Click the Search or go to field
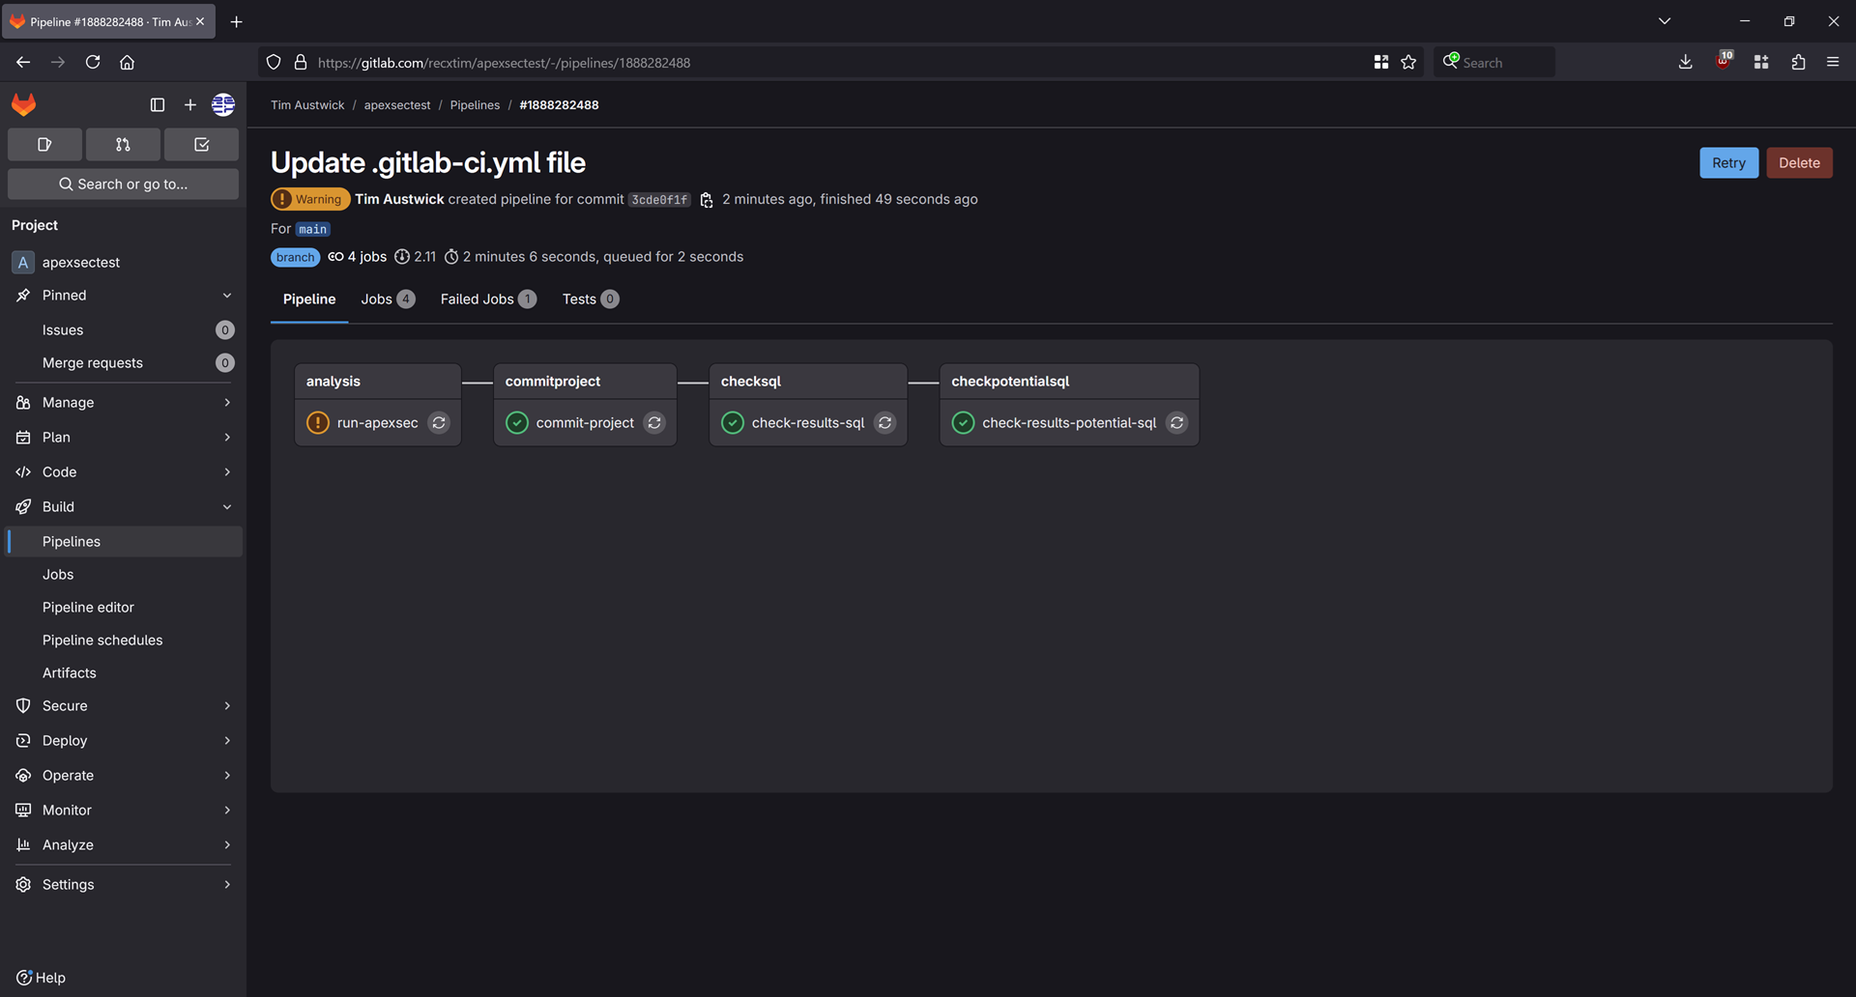 tap(123, 185)
